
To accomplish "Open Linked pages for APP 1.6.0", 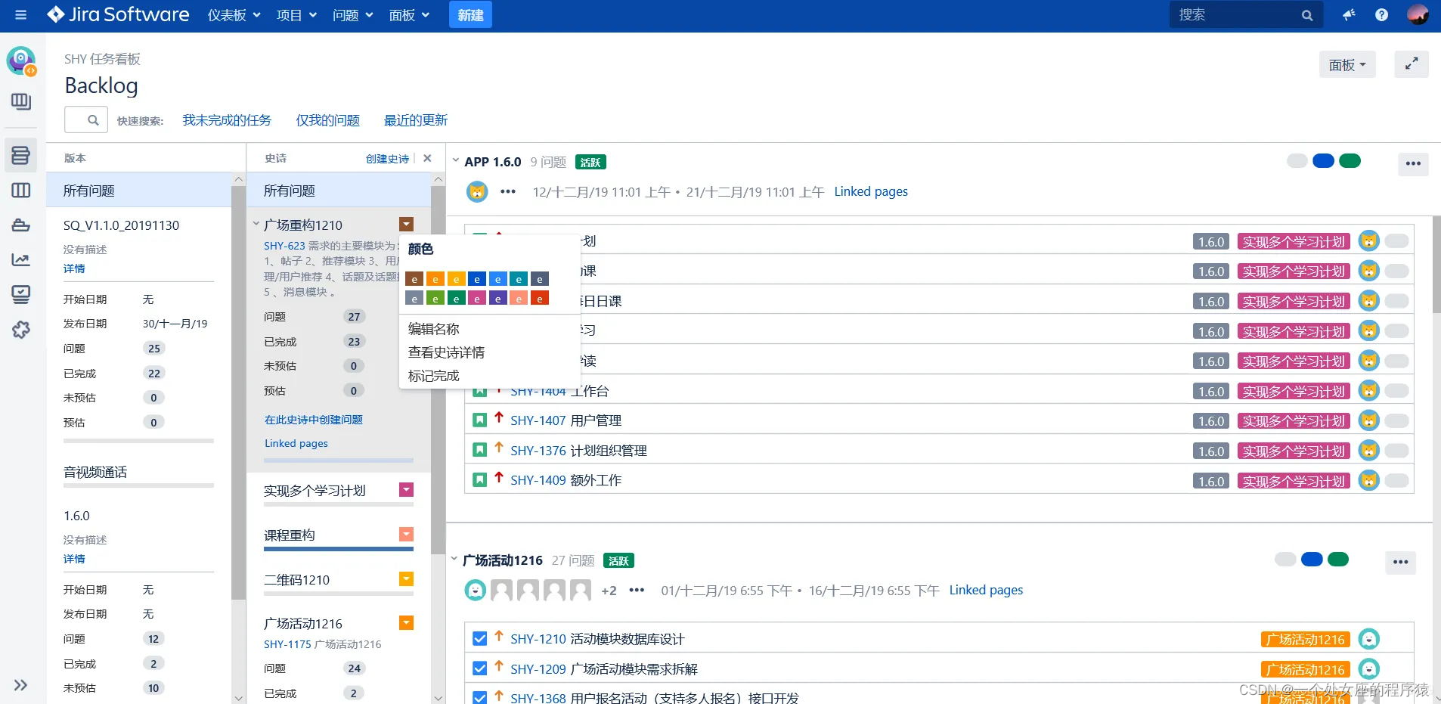I will point(870,191).
